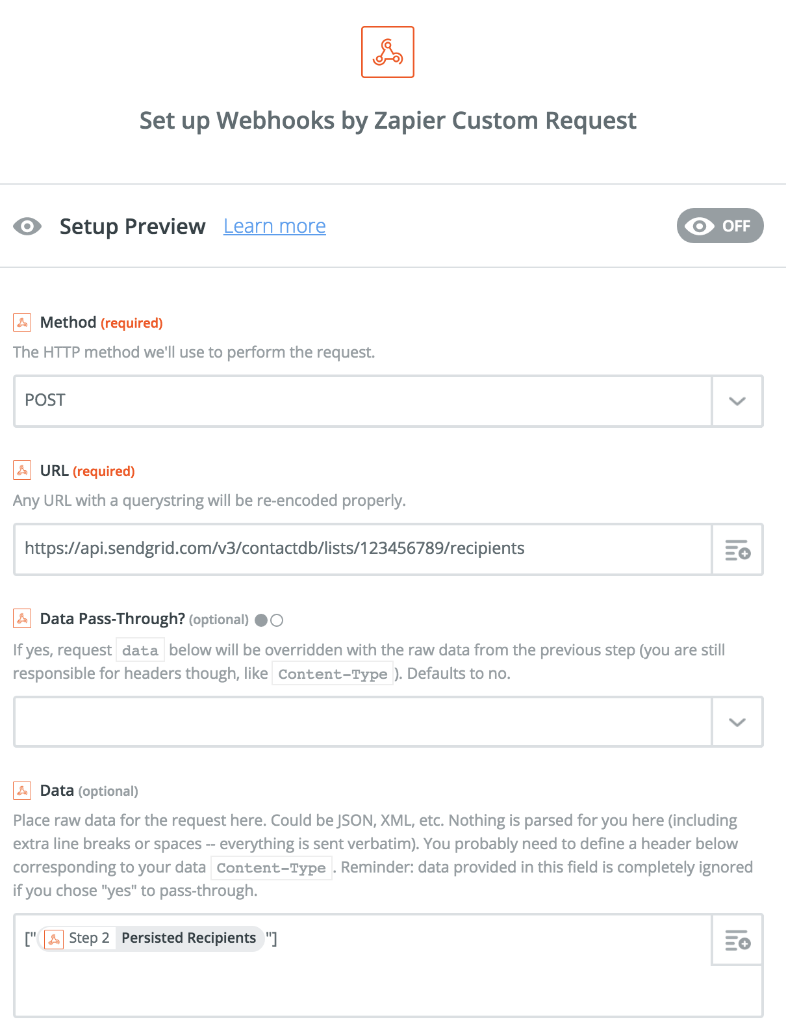Open insert-field menu for the Data field
This screenshot has height=1026, width=786.
click(737, 940)
